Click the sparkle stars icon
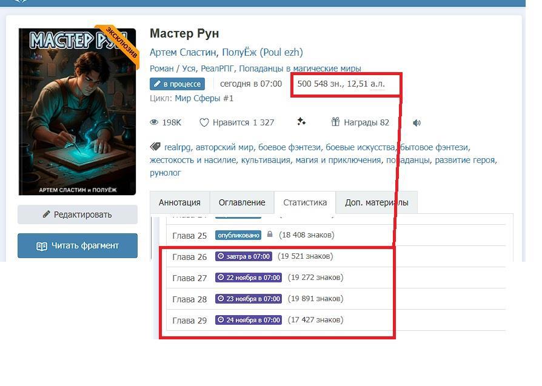This screenshot has width=542, height=386. [301, 122]
